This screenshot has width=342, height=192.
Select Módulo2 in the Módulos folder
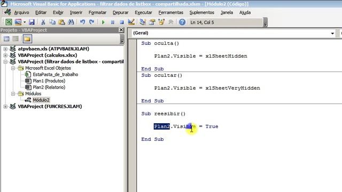(41, 100)
